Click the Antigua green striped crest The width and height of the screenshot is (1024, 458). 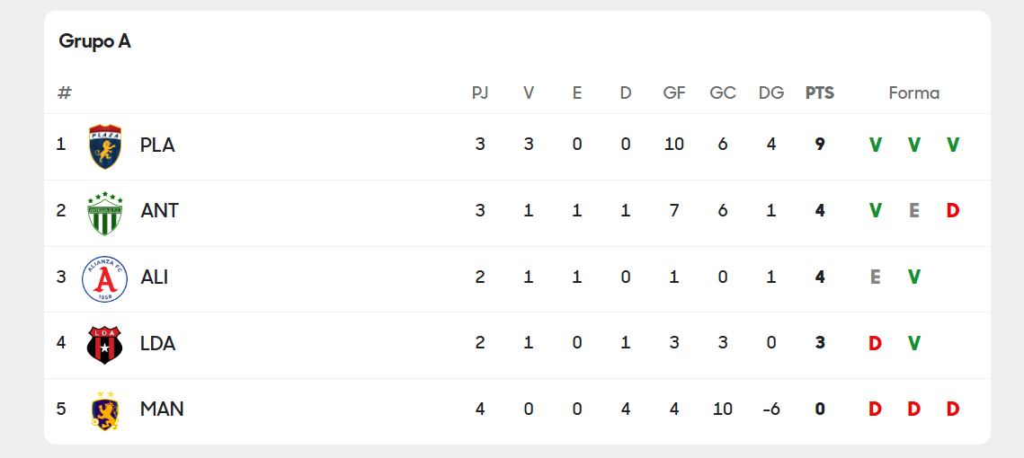105,212
